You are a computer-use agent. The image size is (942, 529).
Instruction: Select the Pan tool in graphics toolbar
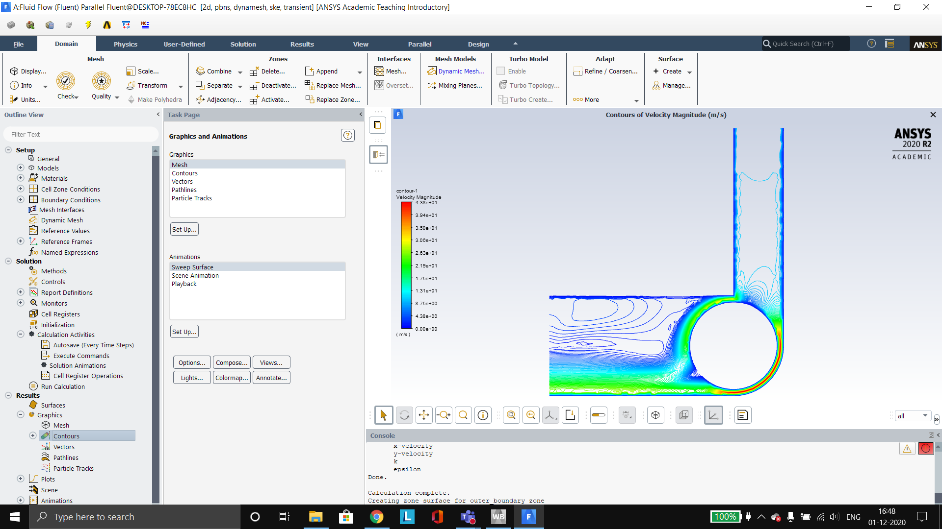pos(423,415)
